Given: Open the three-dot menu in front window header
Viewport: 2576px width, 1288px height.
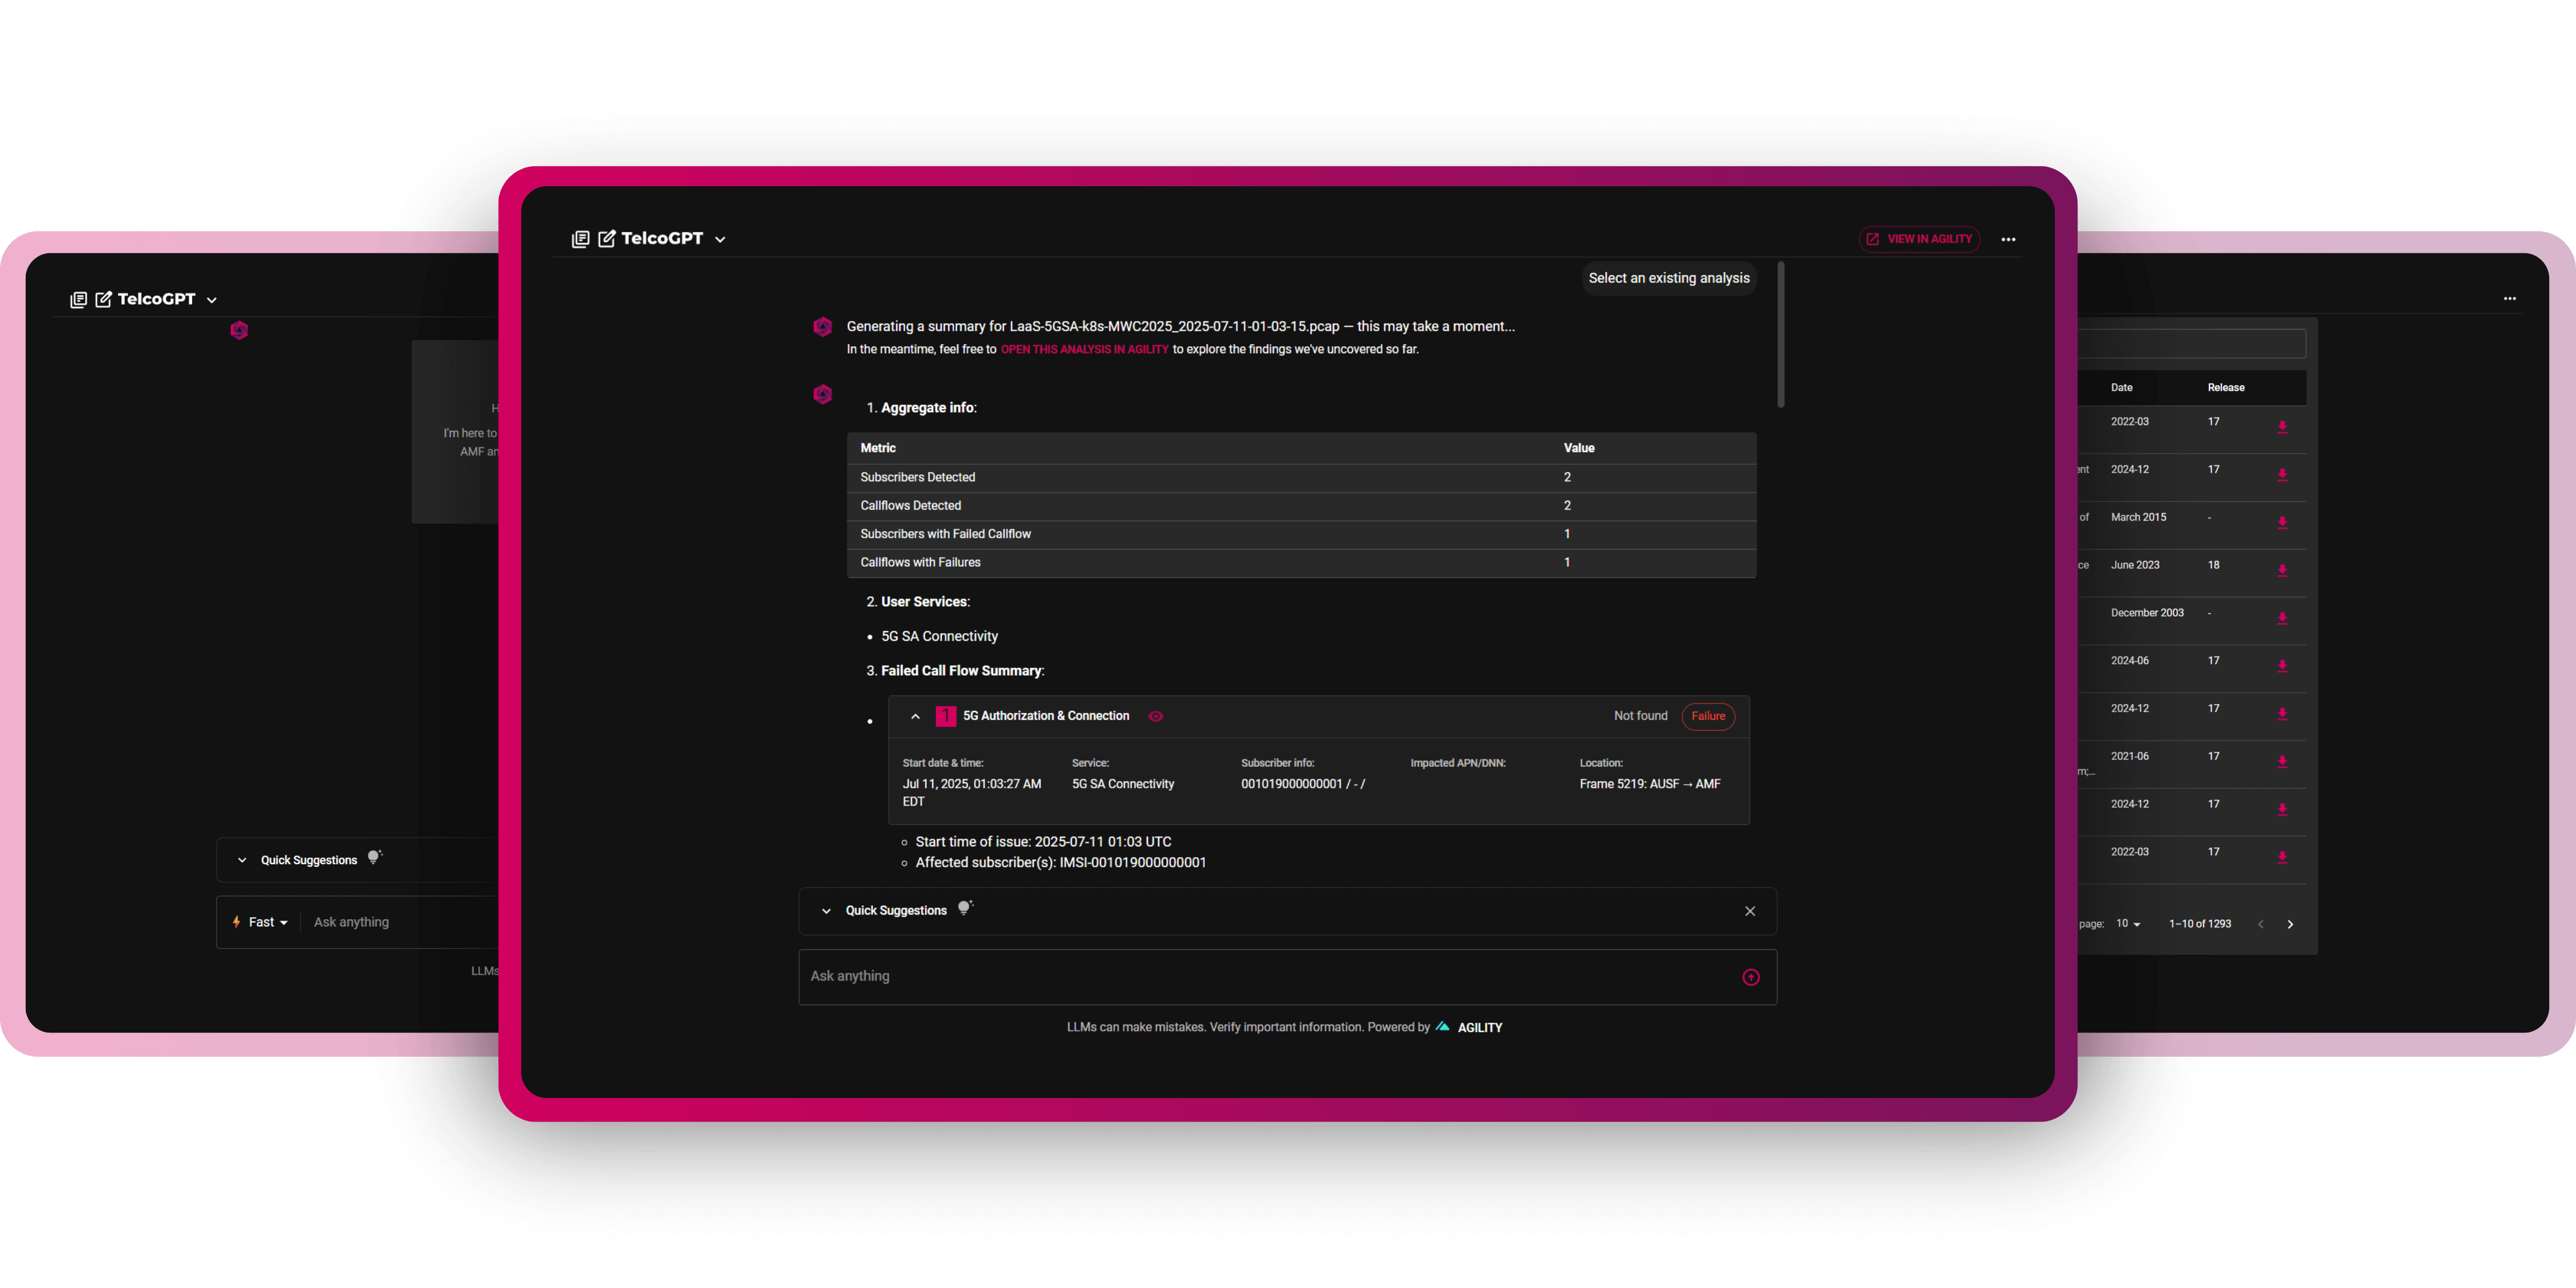Looking at the screenshot, I should pos(2008,239).
